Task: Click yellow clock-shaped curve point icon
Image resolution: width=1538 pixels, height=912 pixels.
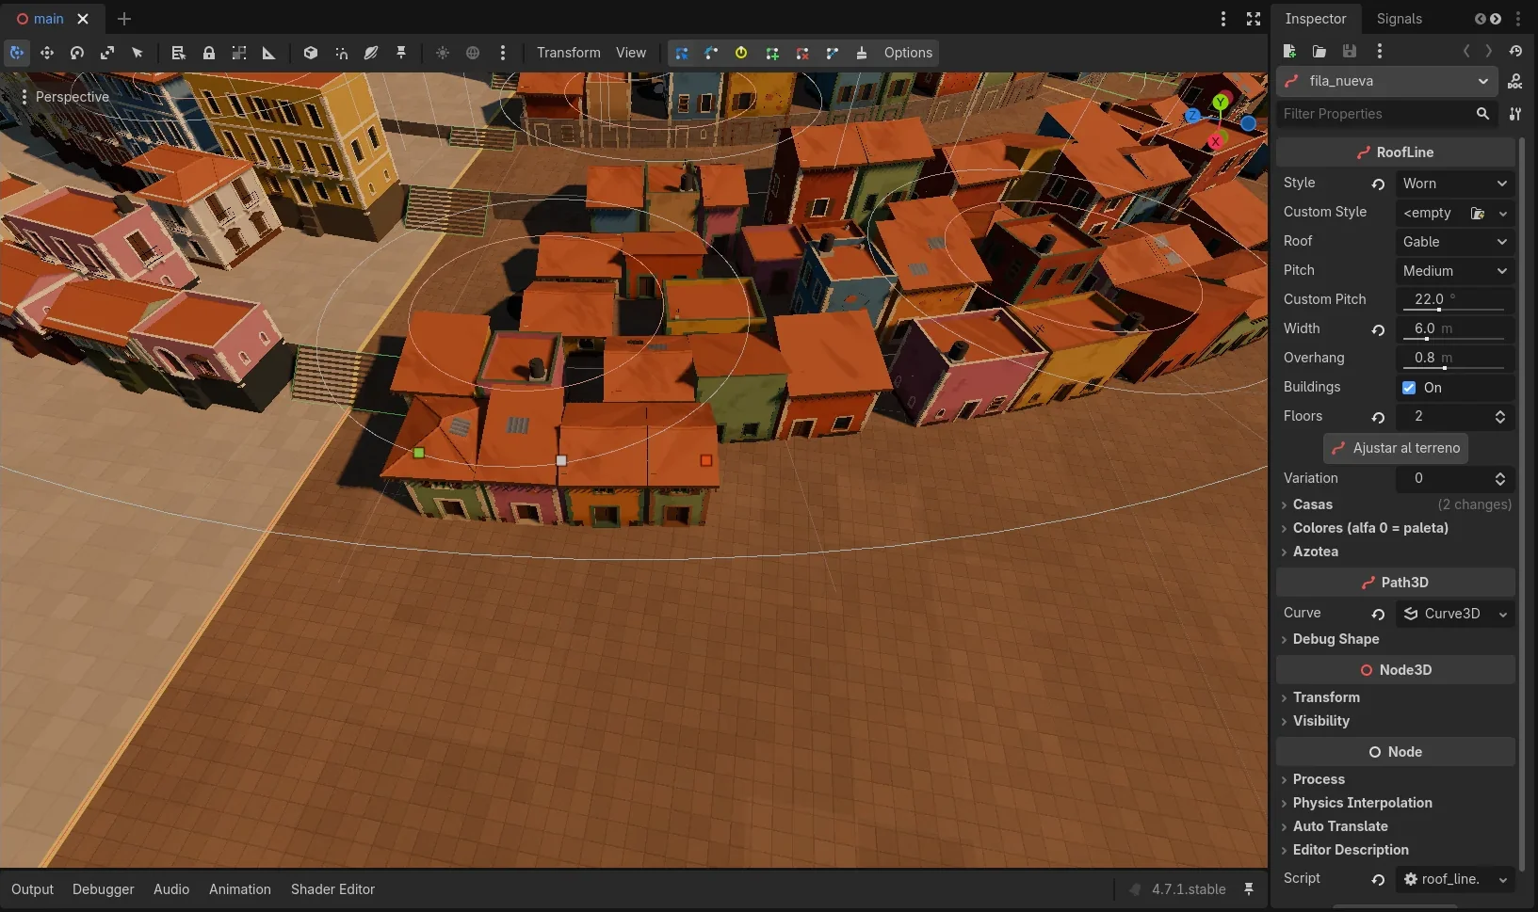Action: [x=741, y=53]
